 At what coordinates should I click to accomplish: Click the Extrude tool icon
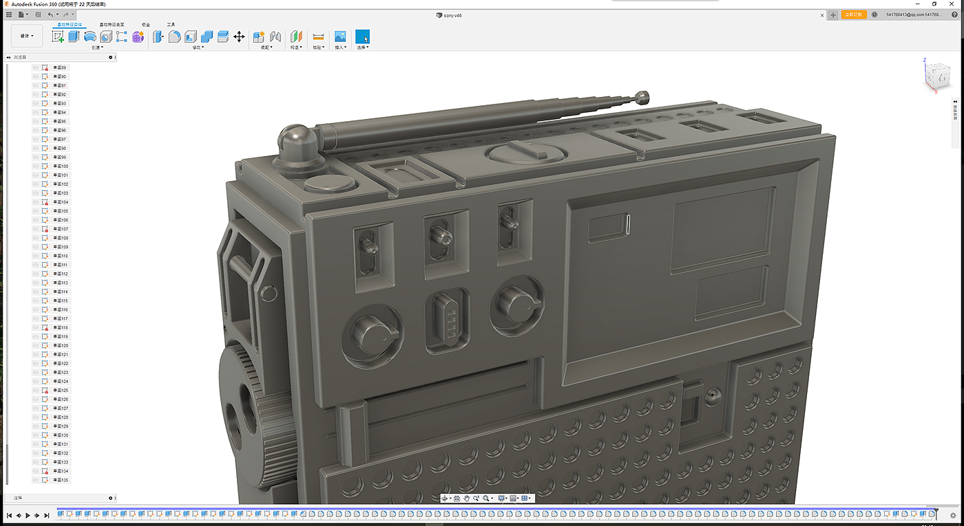74,36
